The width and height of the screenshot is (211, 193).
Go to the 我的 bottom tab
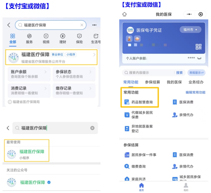pos(186,187)
